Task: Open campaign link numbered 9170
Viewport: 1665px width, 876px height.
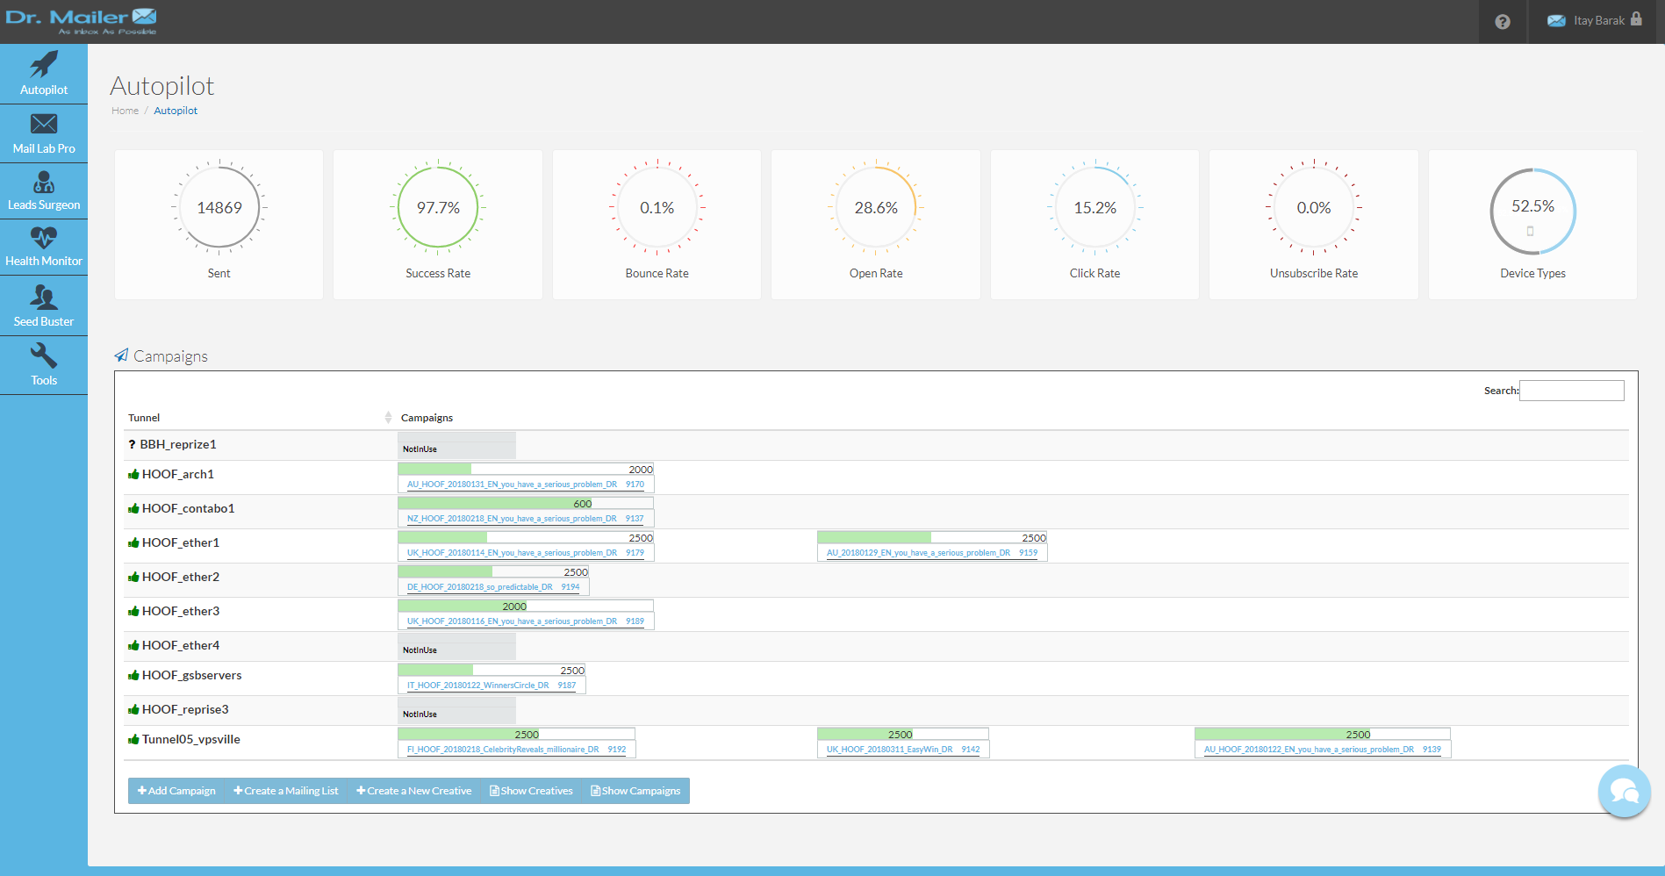Action: tap(526, 485)
